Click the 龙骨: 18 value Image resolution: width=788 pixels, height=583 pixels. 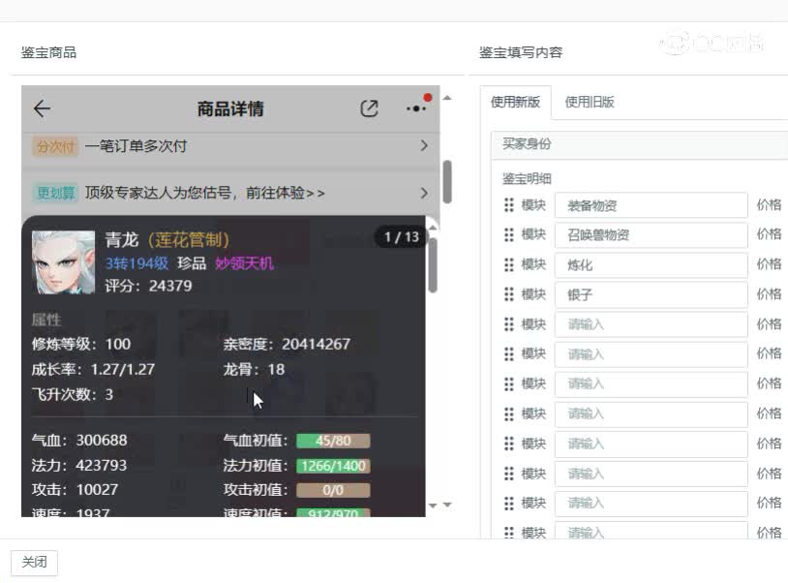[254, 369]
